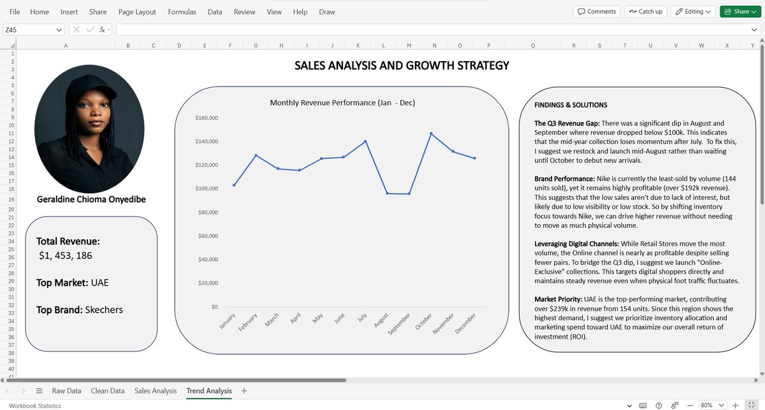Click the $160,000 axis label
Image resolution: width=765 pixels, height=410 pixels.
coord(207,118)
